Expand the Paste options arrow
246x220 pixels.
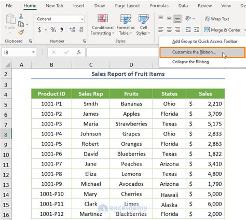tap(10, 33)
